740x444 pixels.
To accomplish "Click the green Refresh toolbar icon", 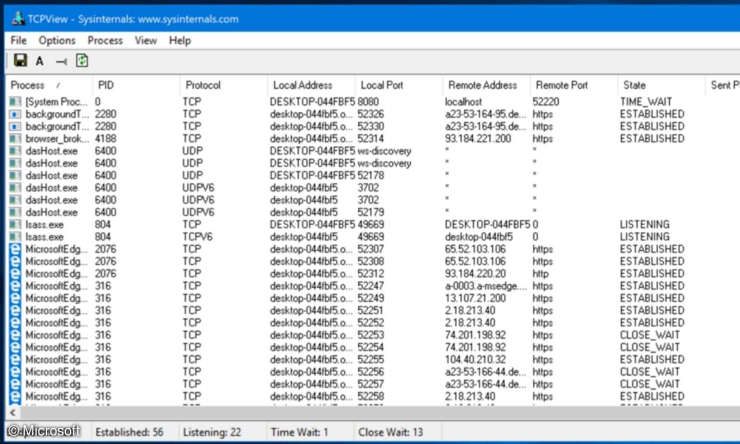I will point(82,61).
